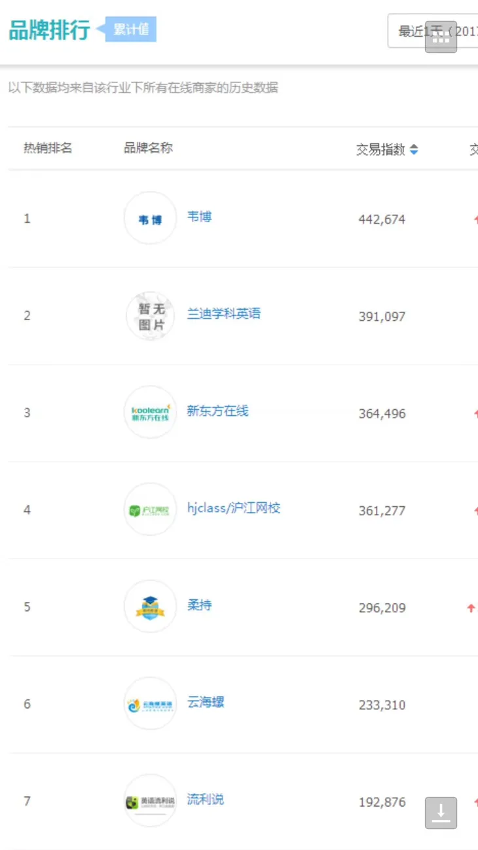This screenshot has width=478, height=850.
Task: Click the 流利说 brand logo
Action: [150, 801]
